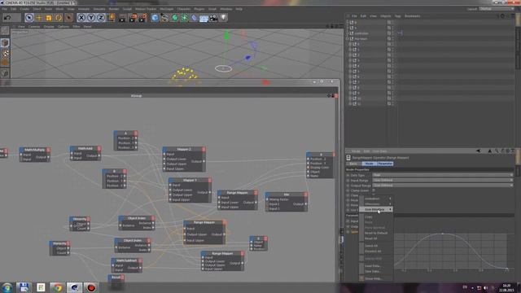Image resolution: width=521 pixels, height=293 pixels.
Task: Click spline curve right end knot
Action: 506,269
